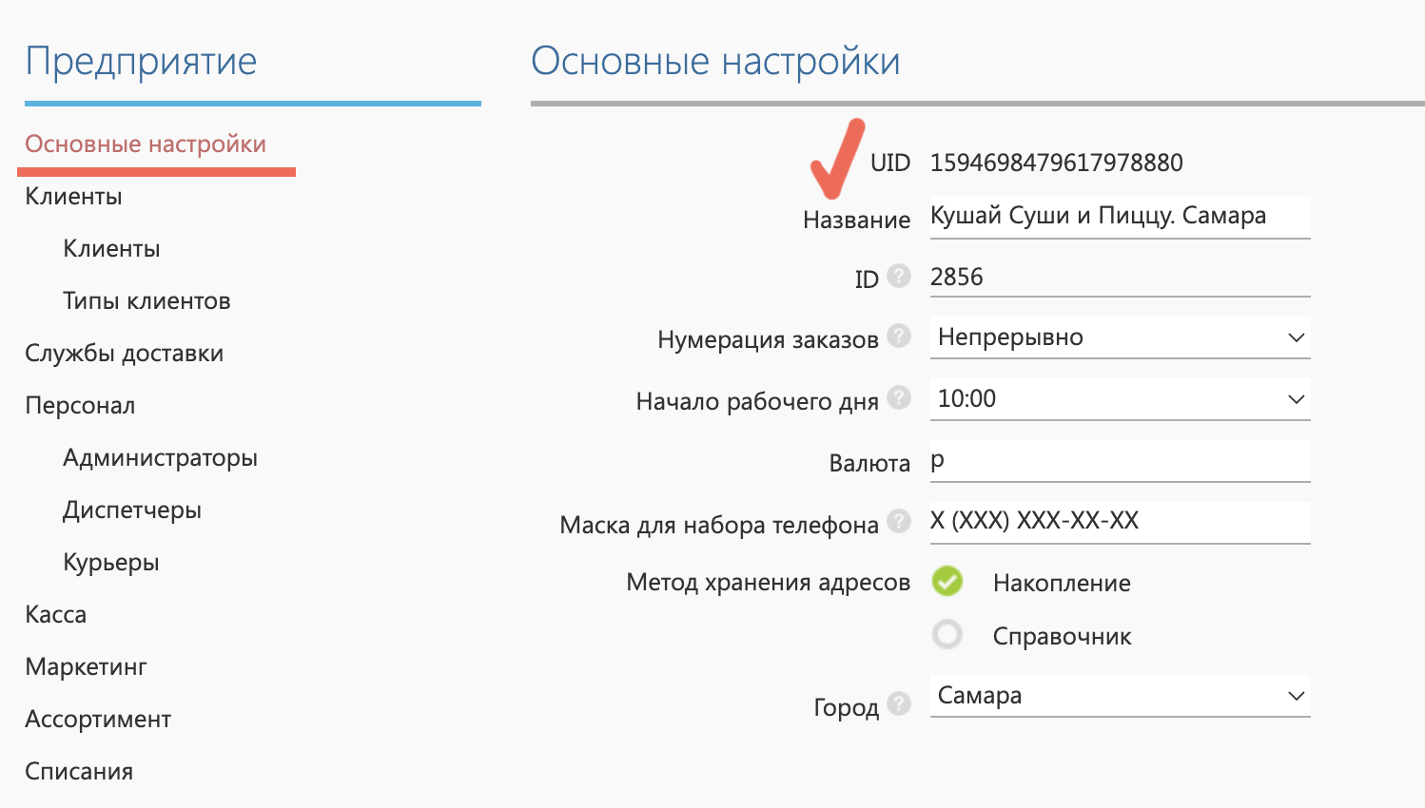Open the Касса menu item
This screenshot has width=1425, height=808.
(x=55, y=615)
